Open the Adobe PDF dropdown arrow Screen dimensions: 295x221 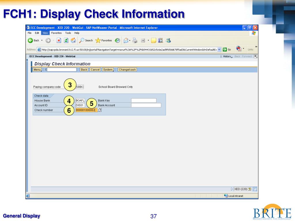[x=243, y=48]
